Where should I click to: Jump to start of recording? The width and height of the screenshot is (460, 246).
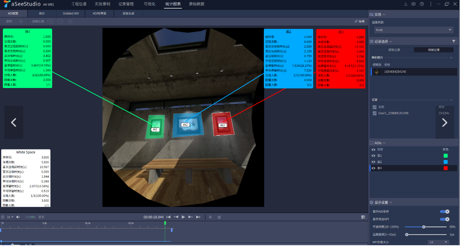point(168,217)
